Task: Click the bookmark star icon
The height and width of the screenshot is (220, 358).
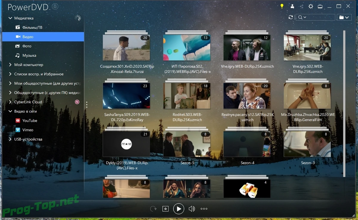Action: pyautogui.click(x=165, y=209)
